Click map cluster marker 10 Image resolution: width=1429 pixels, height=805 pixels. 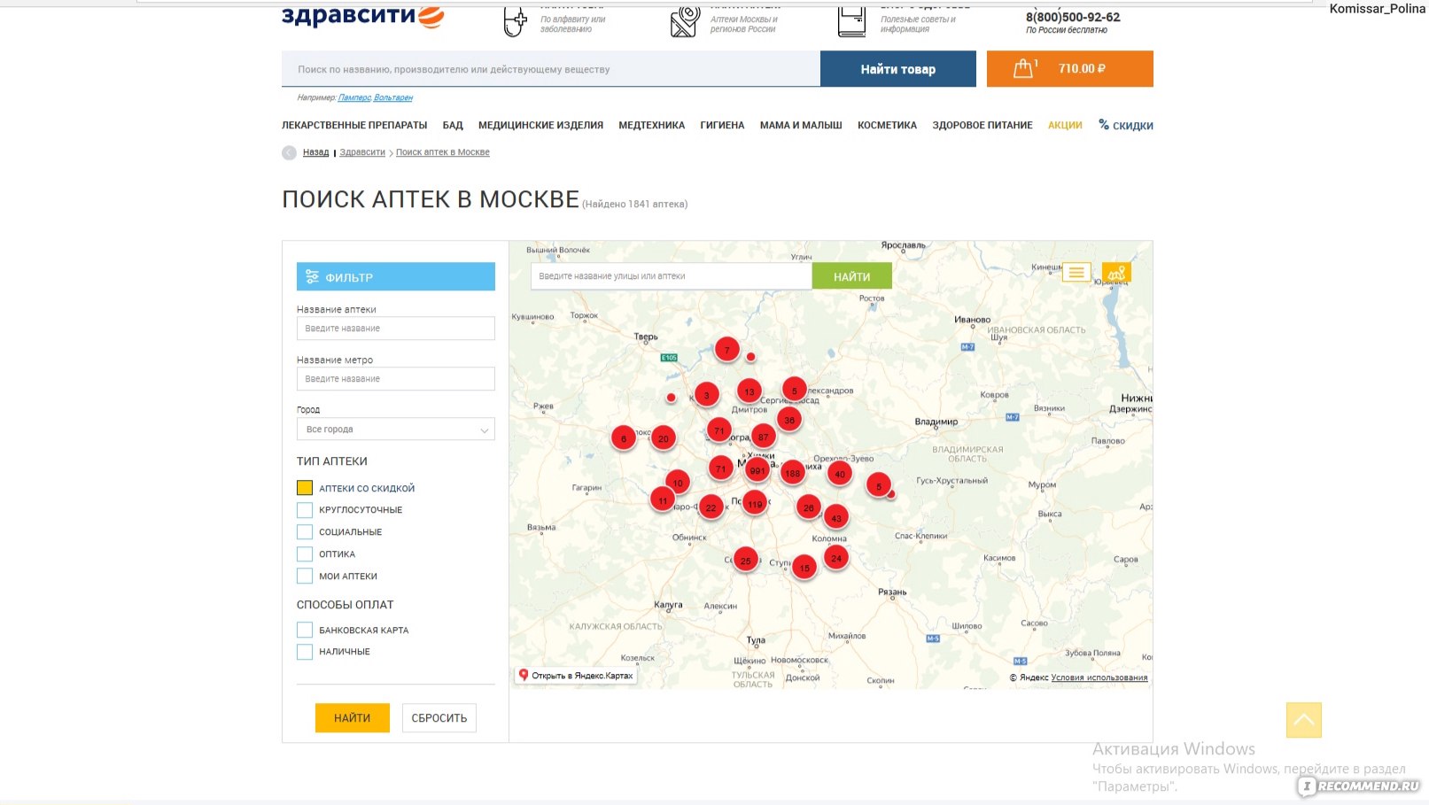(677, 483)
